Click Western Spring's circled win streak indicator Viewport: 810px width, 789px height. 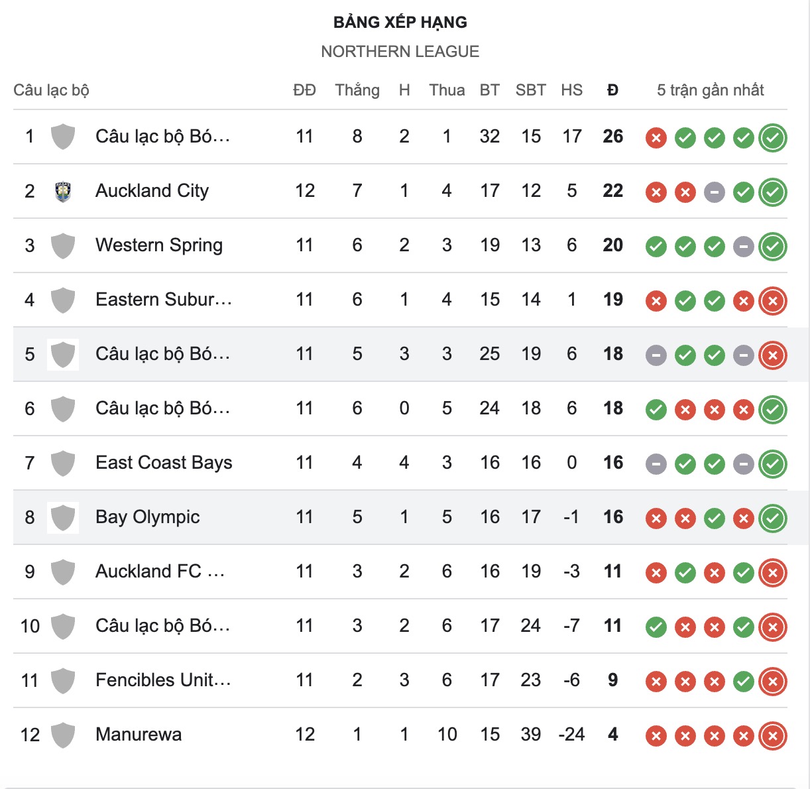[x=772, y=246]
